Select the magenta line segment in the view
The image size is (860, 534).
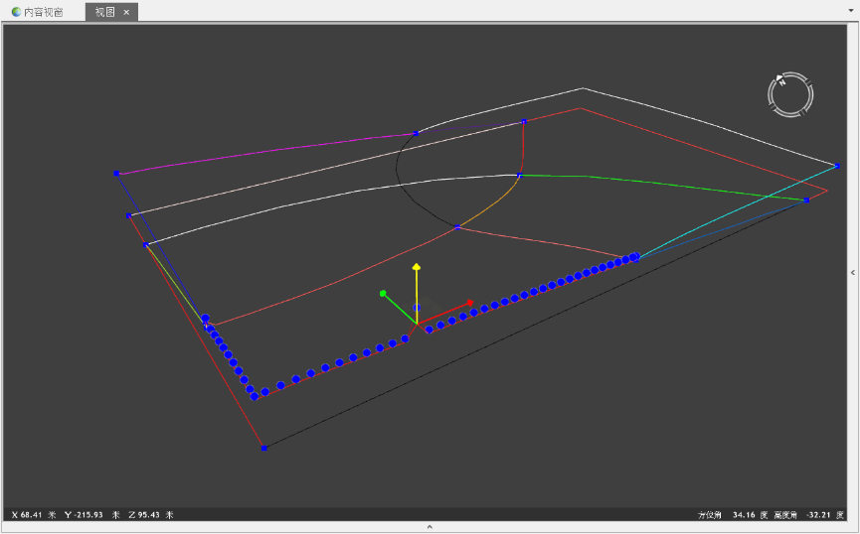coord(266,153)
